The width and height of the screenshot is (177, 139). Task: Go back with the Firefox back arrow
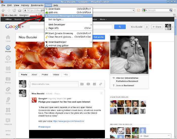(3, 10)
